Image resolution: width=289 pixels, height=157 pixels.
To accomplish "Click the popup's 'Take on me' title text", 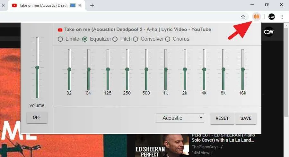I will click(x=138, y=29).
